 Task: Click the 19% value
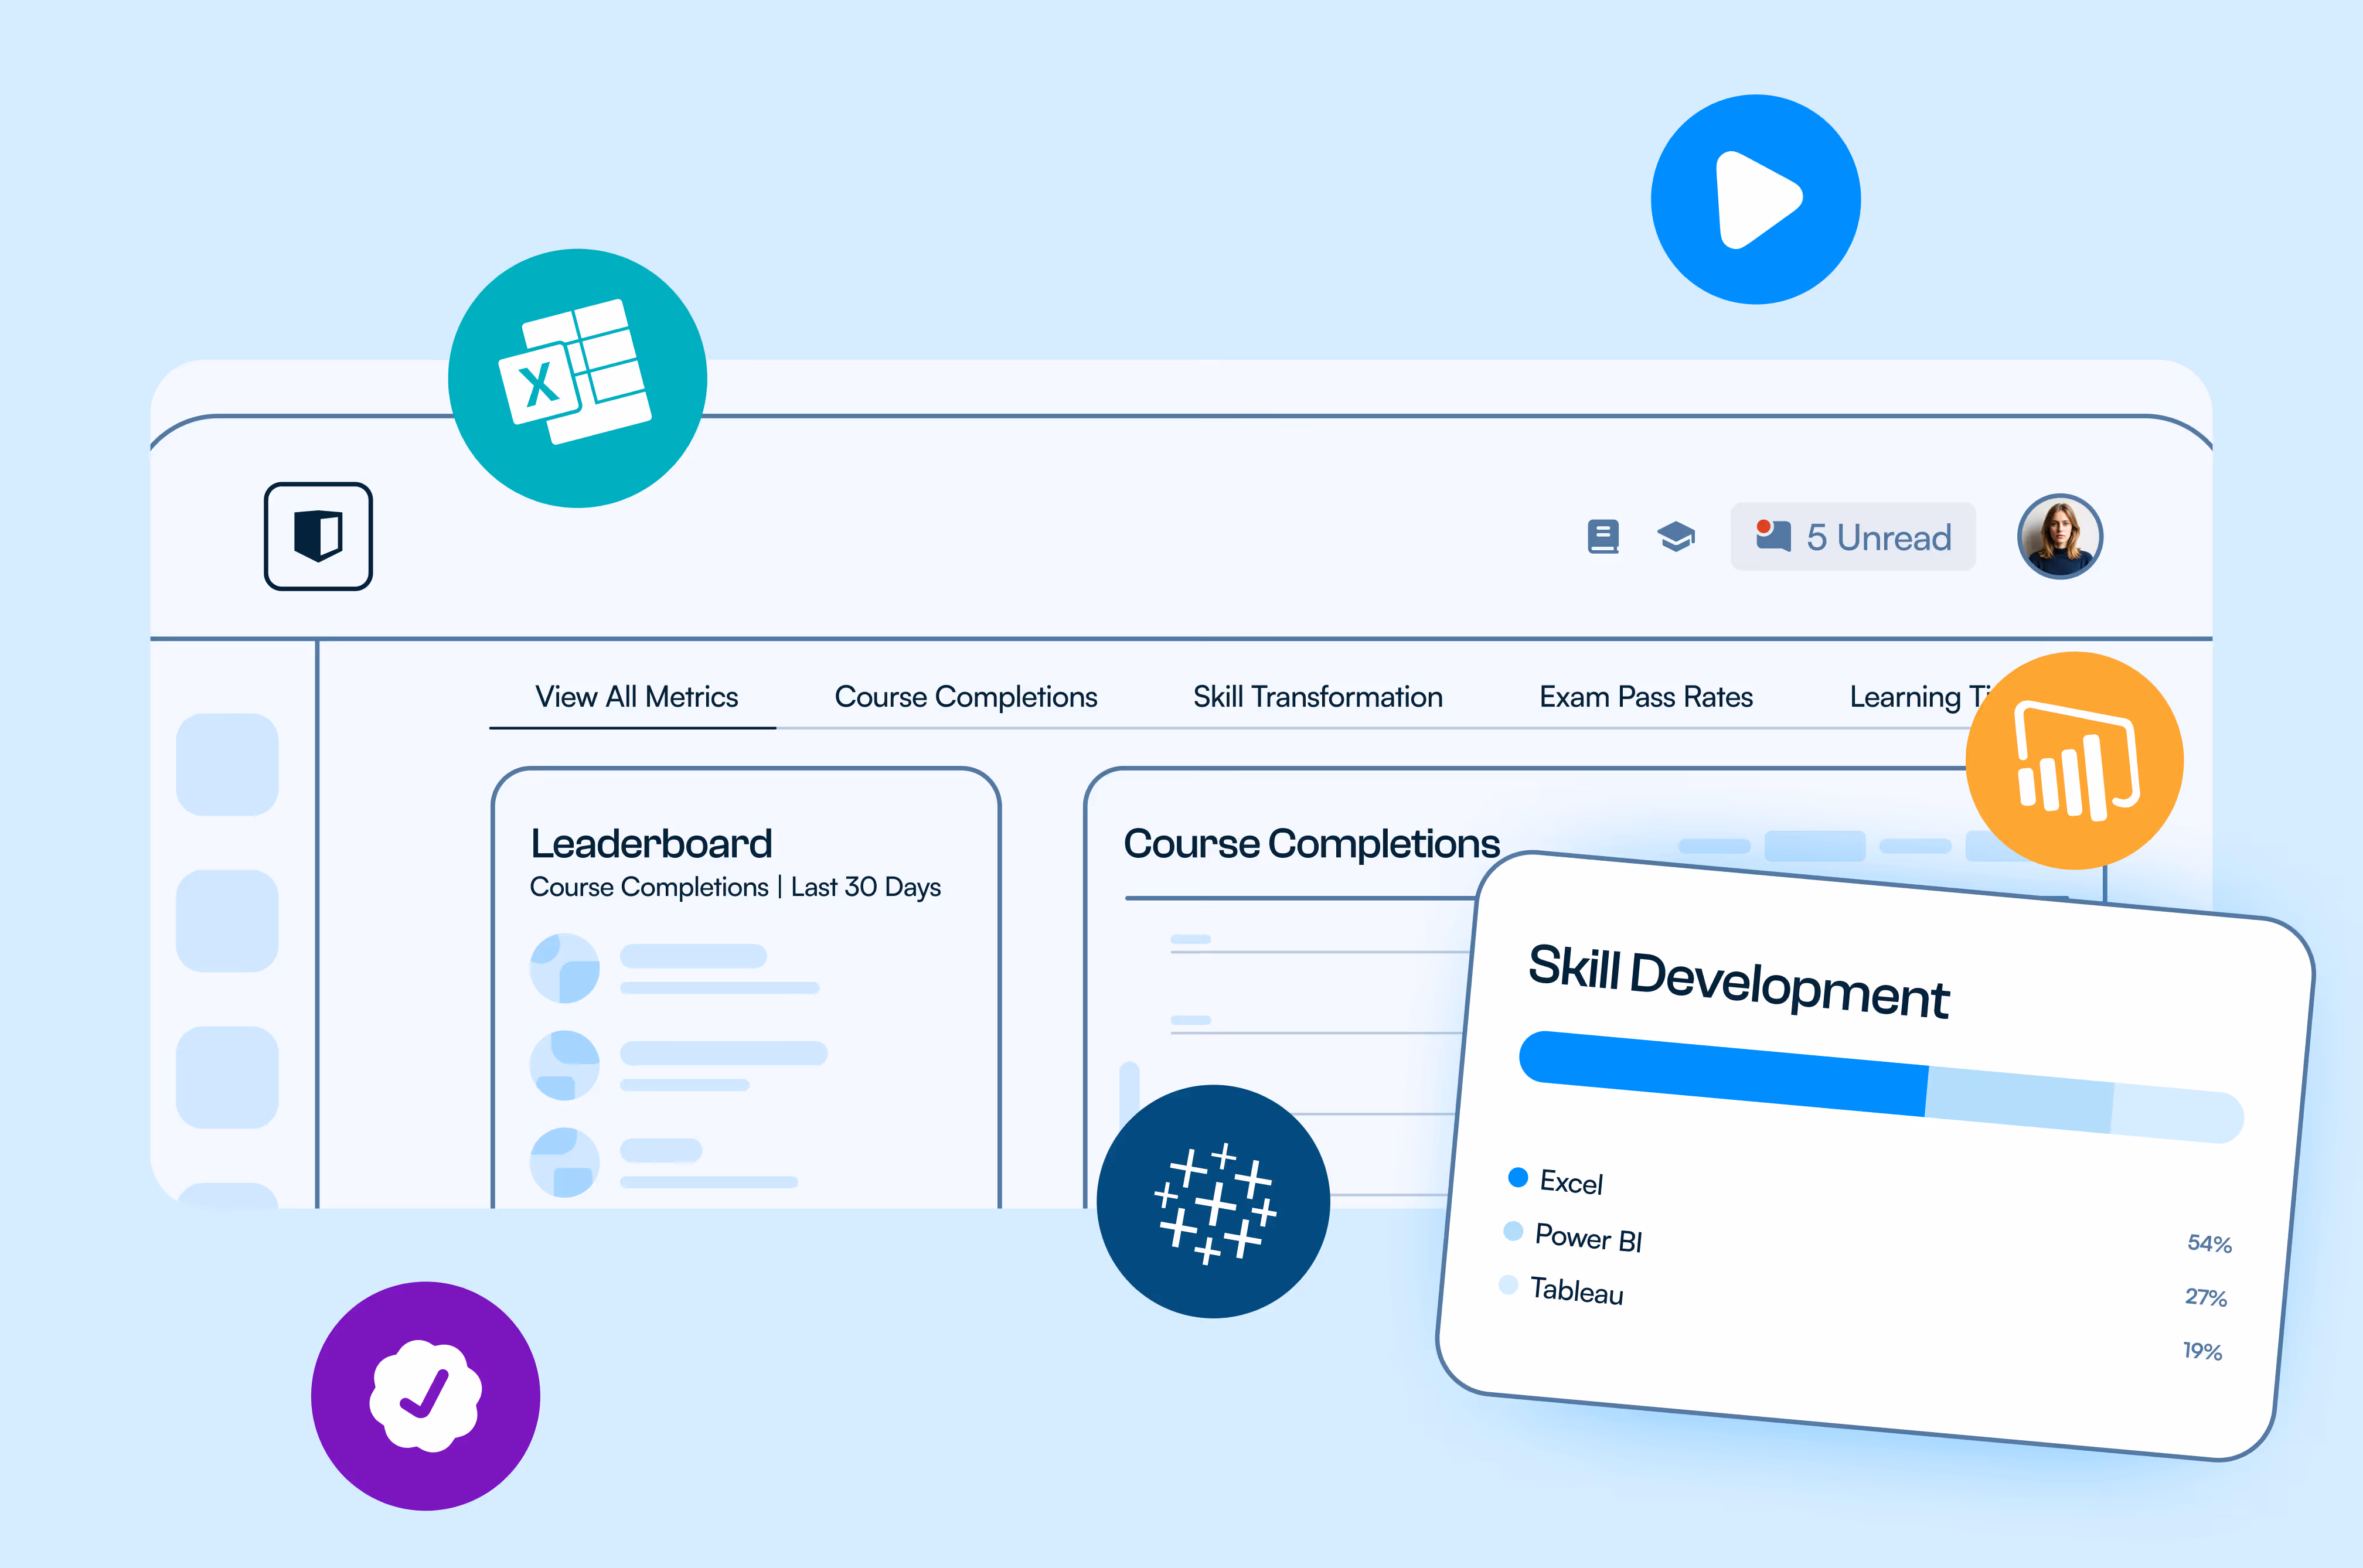tap(2201, 1351)
